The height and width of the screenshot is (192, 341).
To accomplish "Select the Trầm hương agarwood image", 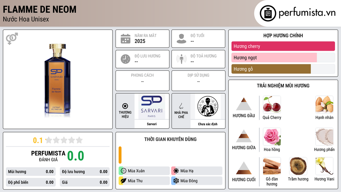I will coord(298,166).
